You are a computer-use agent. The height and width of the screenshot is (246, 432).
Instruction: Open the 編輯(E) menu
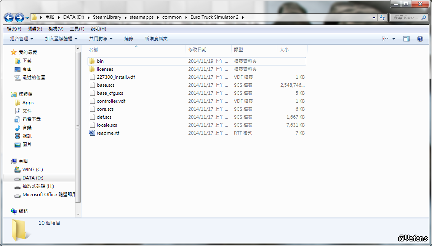[35, 29]
